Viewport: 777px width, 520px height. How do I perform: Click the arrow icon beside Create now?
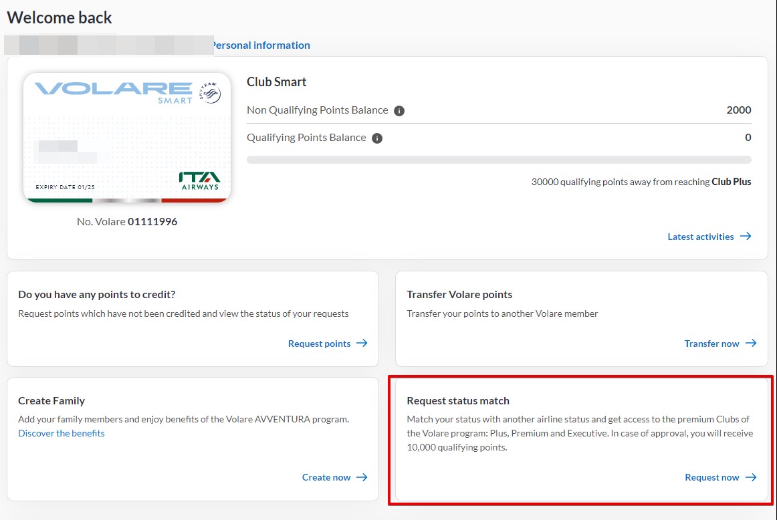(x=362, y=477)
